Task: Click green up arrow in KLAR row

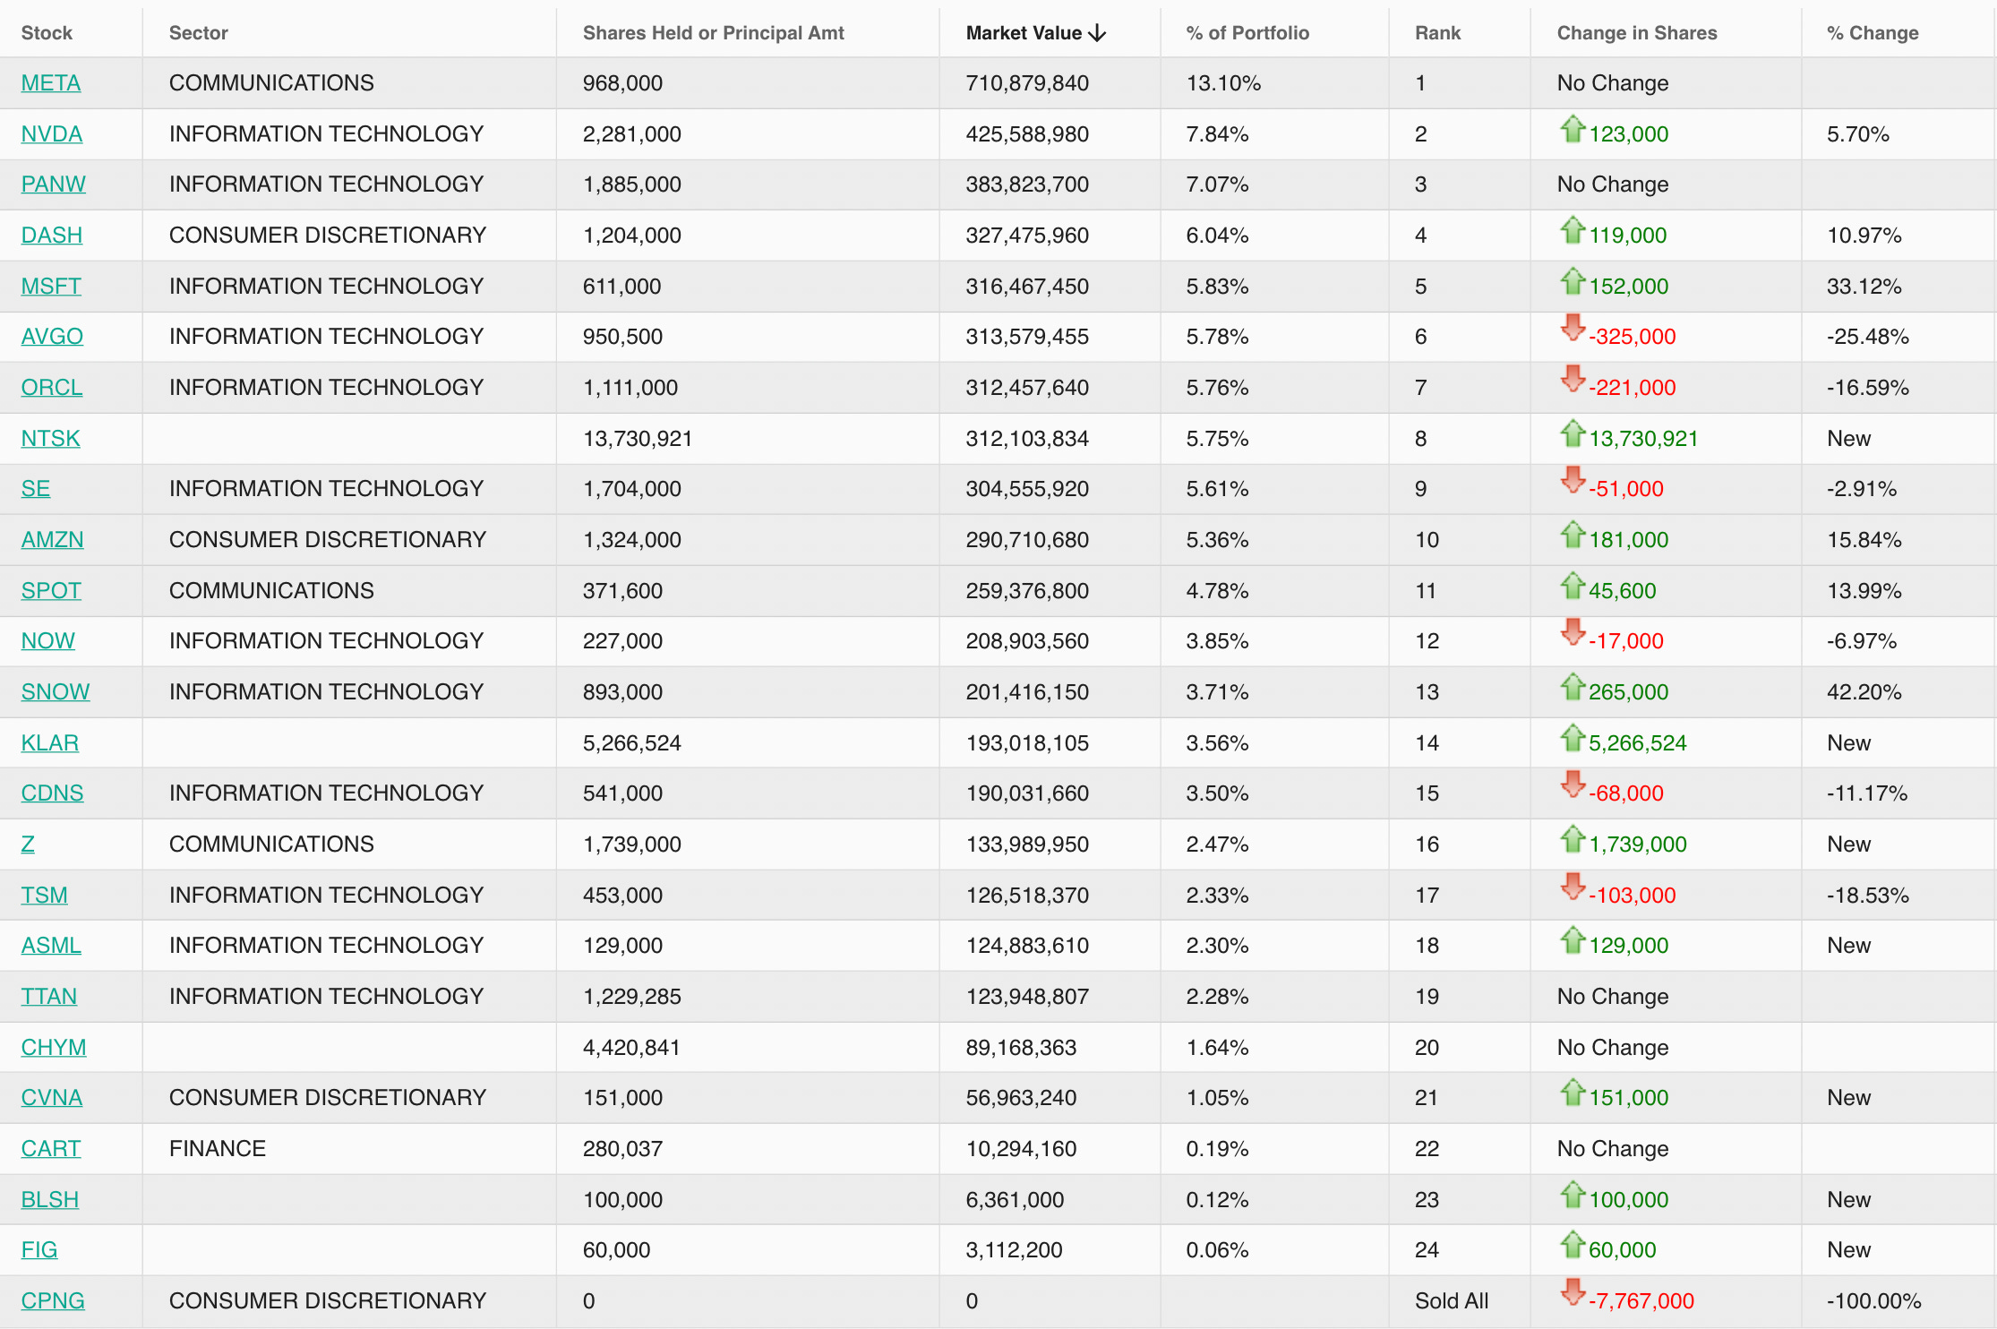Action: (x=1572, y=739)
